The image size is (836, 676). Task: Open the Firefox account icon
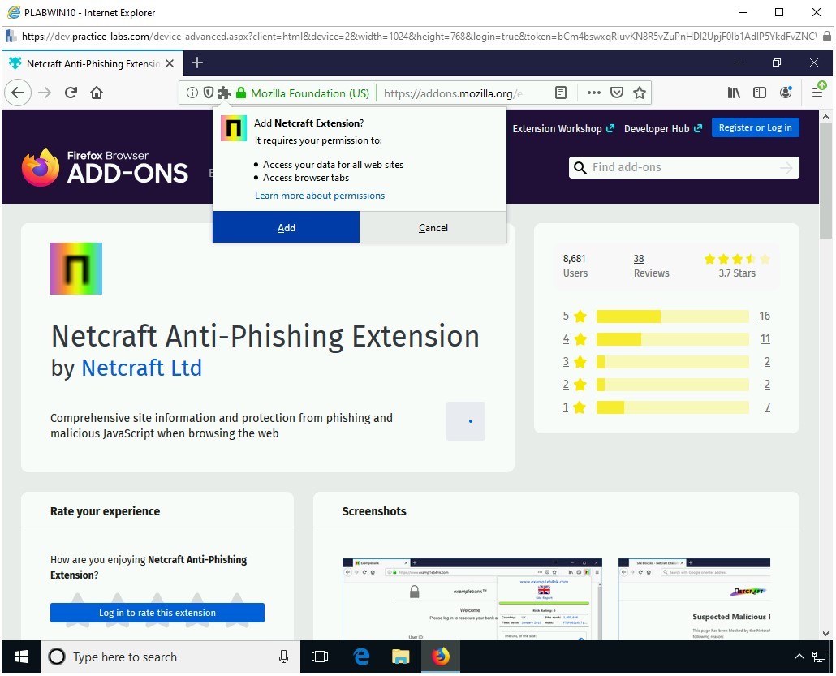[786, 93]
